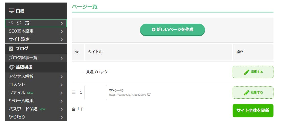287x134 pixels.
Task: Click the pencil icon in the 空ページ row
Action: [246, 93]
